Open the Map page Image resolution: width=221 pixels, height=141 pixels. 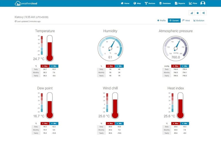click(x=137, y=3)
